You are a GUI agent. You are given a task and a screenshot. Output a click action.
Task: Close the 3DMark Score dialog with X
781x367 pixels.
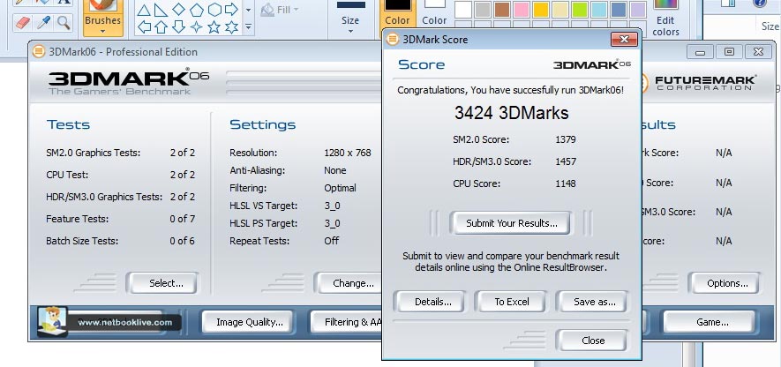[x=624, y=40]
